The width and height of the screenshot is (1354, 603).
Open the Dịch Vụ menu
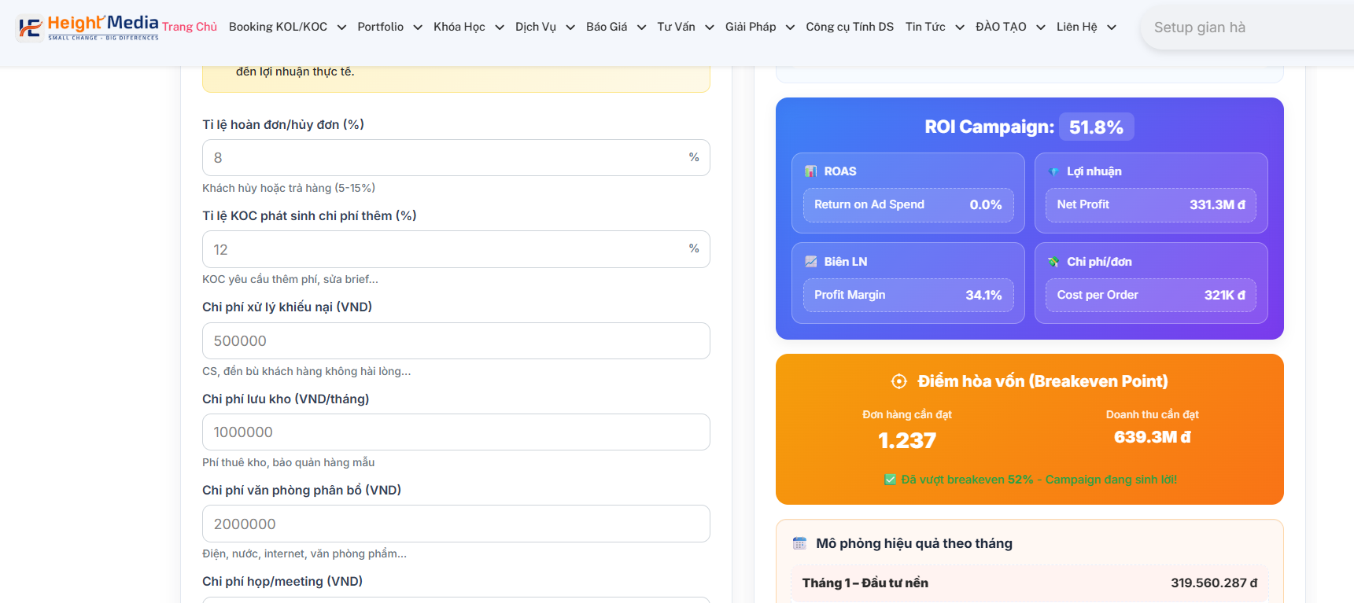536,27
